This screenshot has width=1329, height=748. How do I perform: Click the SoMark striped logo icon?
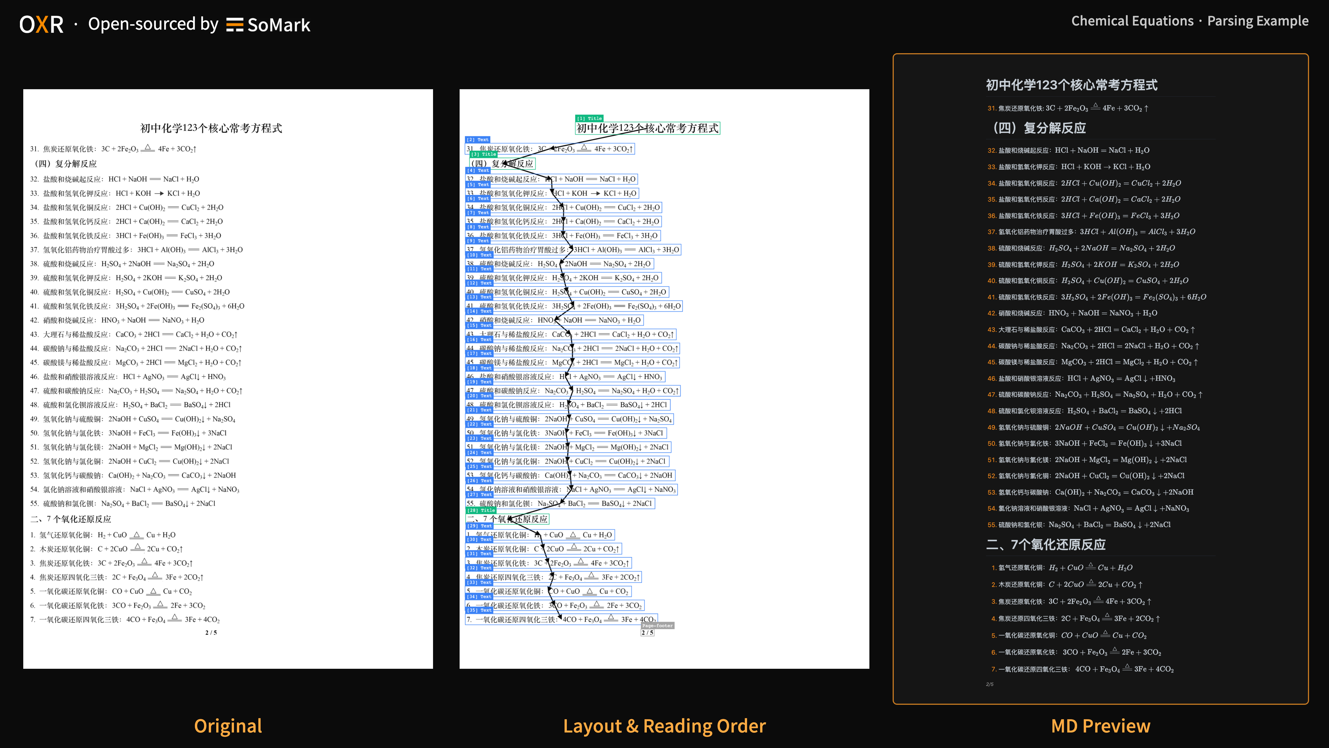[x=235, y=25]
